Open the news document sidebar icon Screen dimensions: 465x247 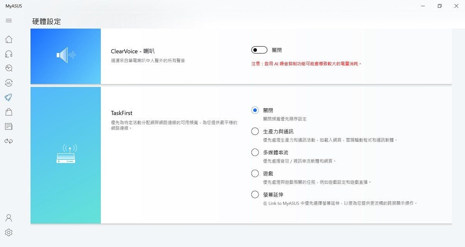(9, 126)
